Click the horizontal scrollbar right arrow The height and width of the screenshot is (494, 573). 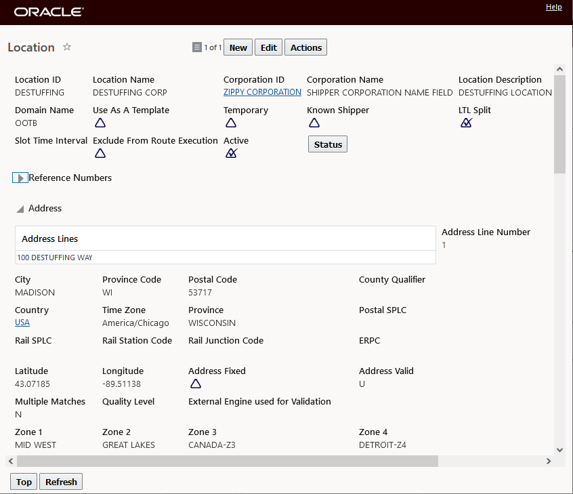tap(548, 461)
